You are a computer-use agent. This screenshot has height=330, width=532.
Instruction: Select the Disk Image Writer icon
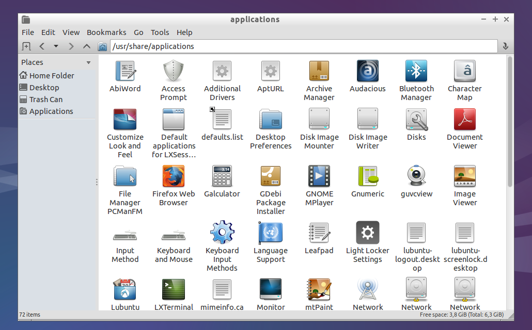[x=368, y=119]
